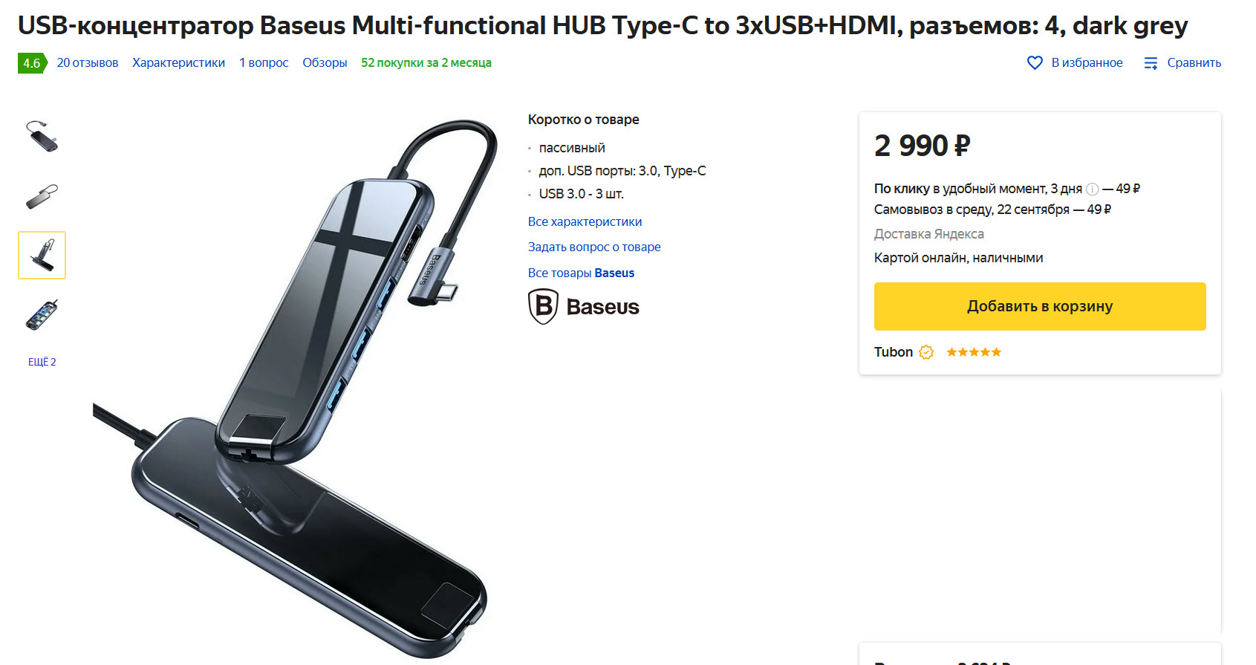1256x665 pixels.
Task: Open the Обзоры tab
Action: click(325, 63)
